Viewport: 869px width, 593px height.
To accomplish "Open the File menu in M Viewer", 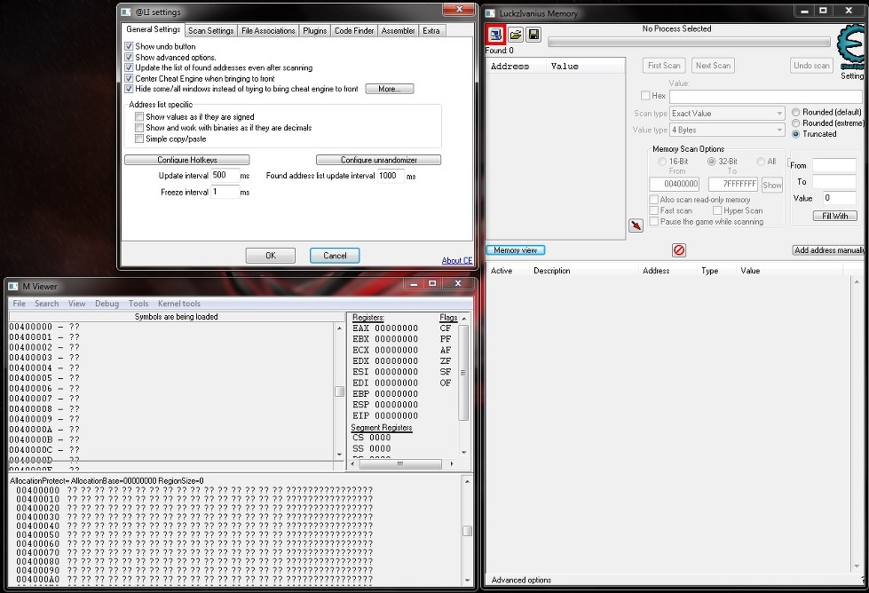I will 19,303.
